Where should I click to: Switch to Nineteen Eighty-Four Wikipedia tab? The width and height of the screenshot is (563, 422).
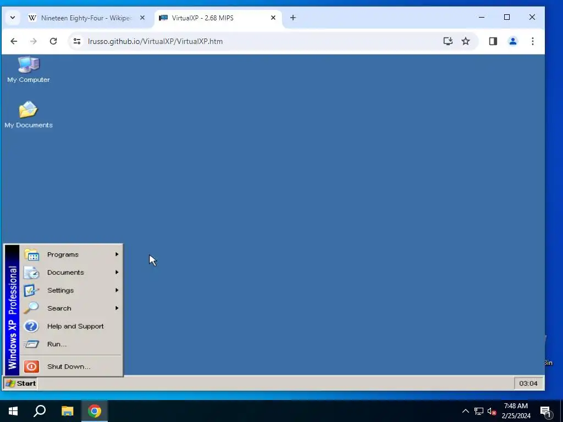tap(86, 18)
